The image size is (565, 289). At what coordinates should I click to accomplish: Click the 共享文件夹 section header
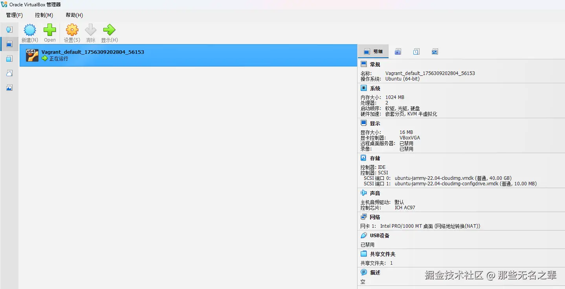(x=382, y=254)
